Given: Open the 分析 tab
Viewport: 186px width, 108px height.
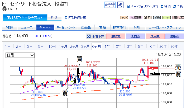Looking at the screenshot, I should point(137,27).
